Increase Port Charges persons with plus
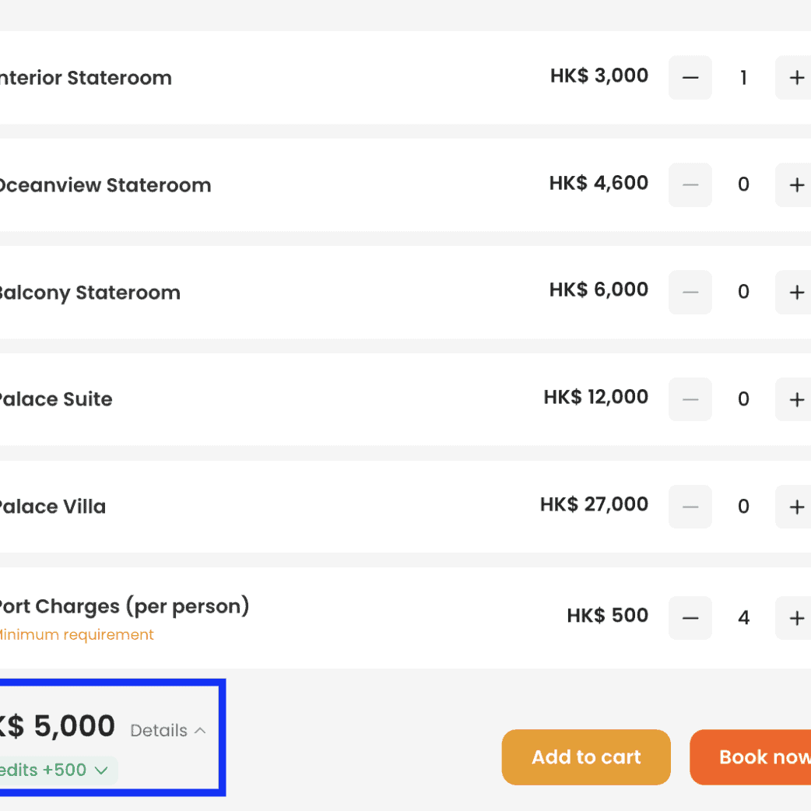Image resolution: width=811 pixels, height=811 pixels. (x=795, y=618)
